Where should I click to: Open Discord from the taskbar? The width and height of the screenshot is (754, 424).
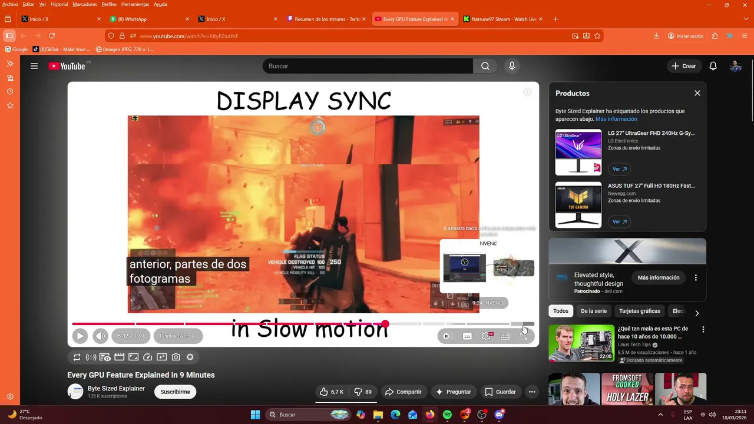[x=500, y=415]
